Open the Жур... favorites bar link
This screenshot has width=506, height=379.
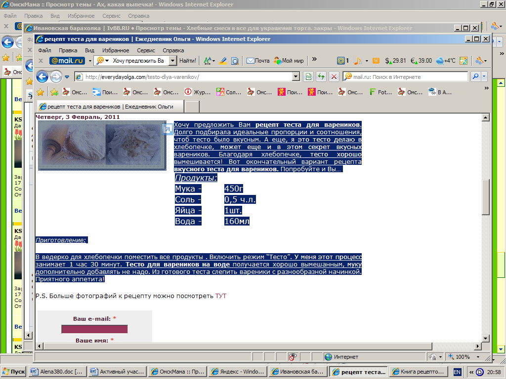pos(198,92)
